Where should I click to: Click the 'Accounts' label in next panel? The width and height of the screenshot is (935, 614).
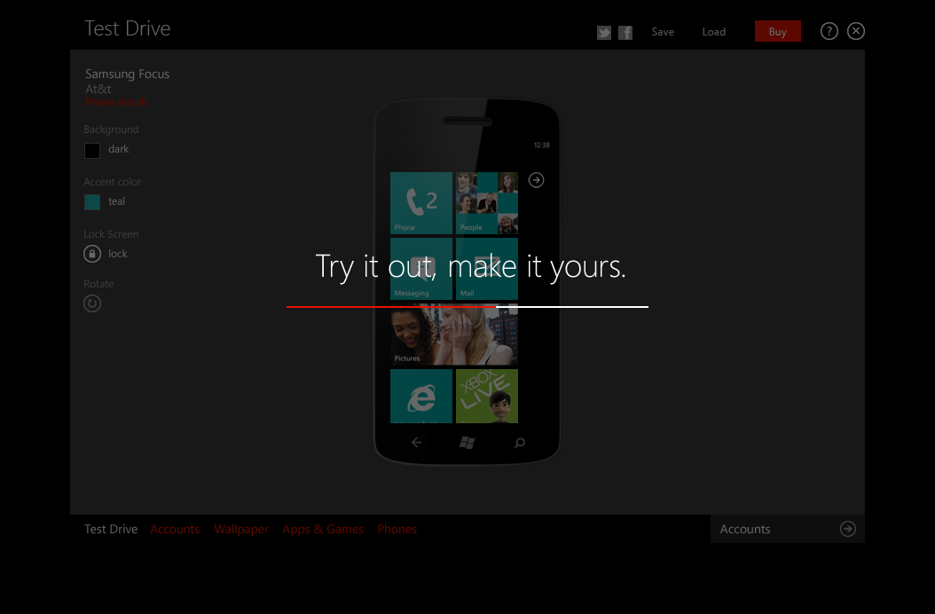click(x=745, y=530)
